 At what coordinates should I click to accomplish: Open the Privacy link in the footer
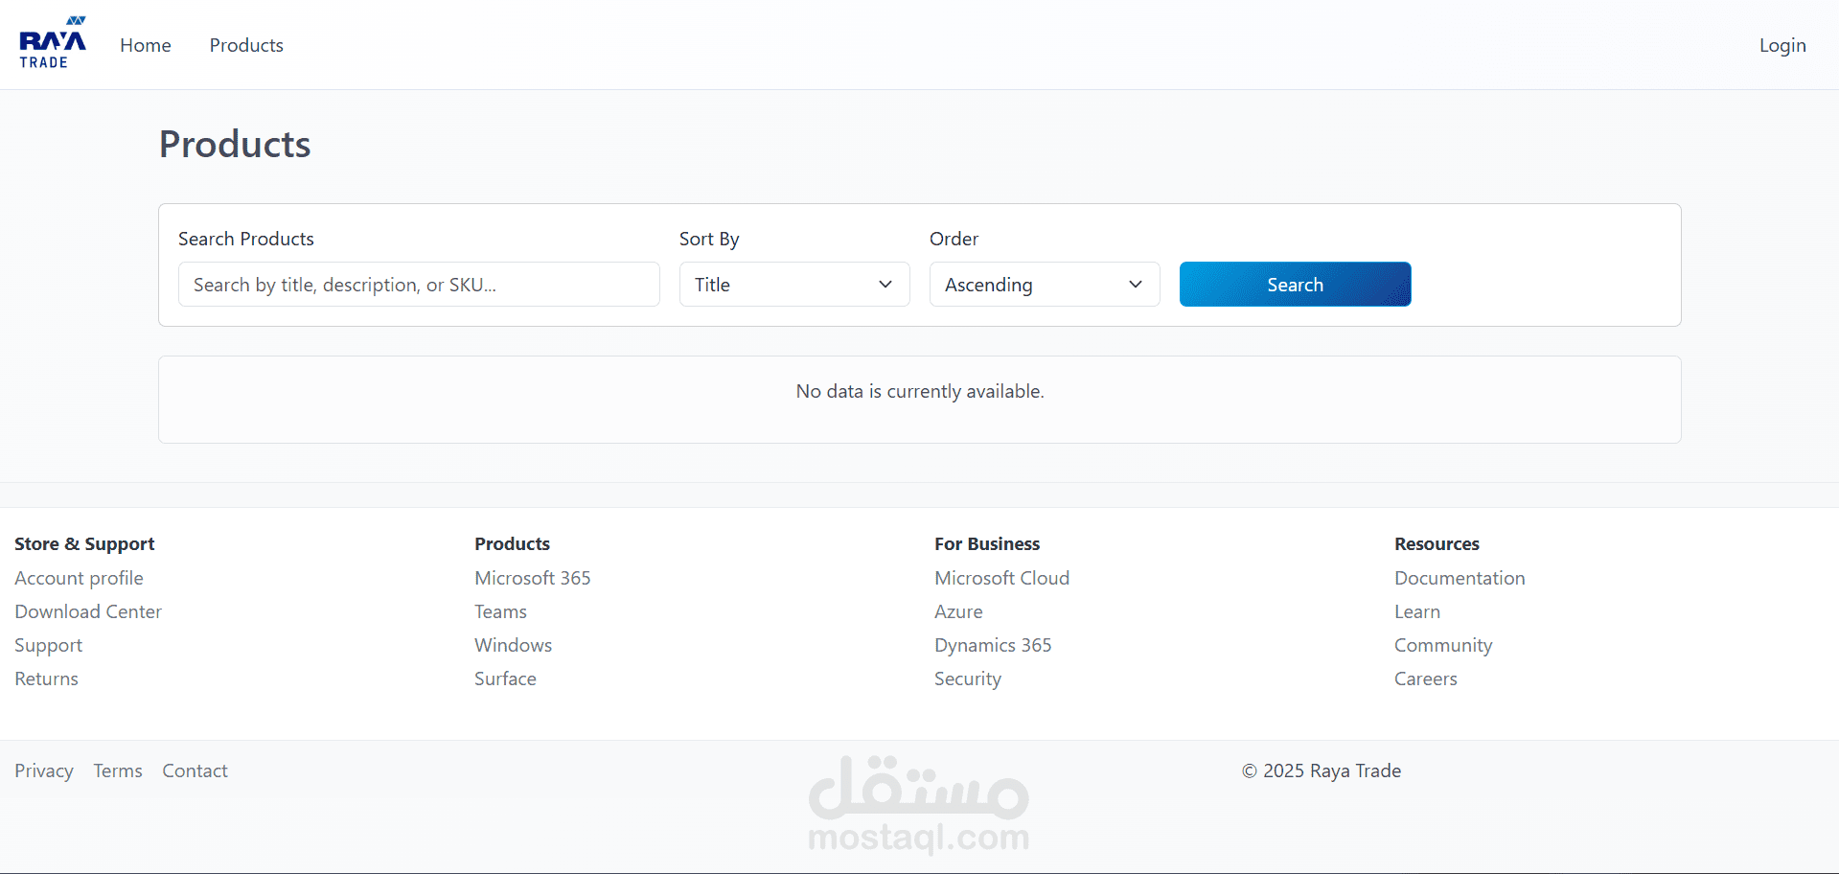(44, 770)
